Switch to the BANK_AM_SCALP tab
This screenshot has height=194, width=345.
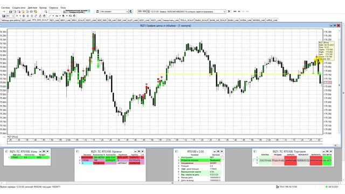[218, 20]
